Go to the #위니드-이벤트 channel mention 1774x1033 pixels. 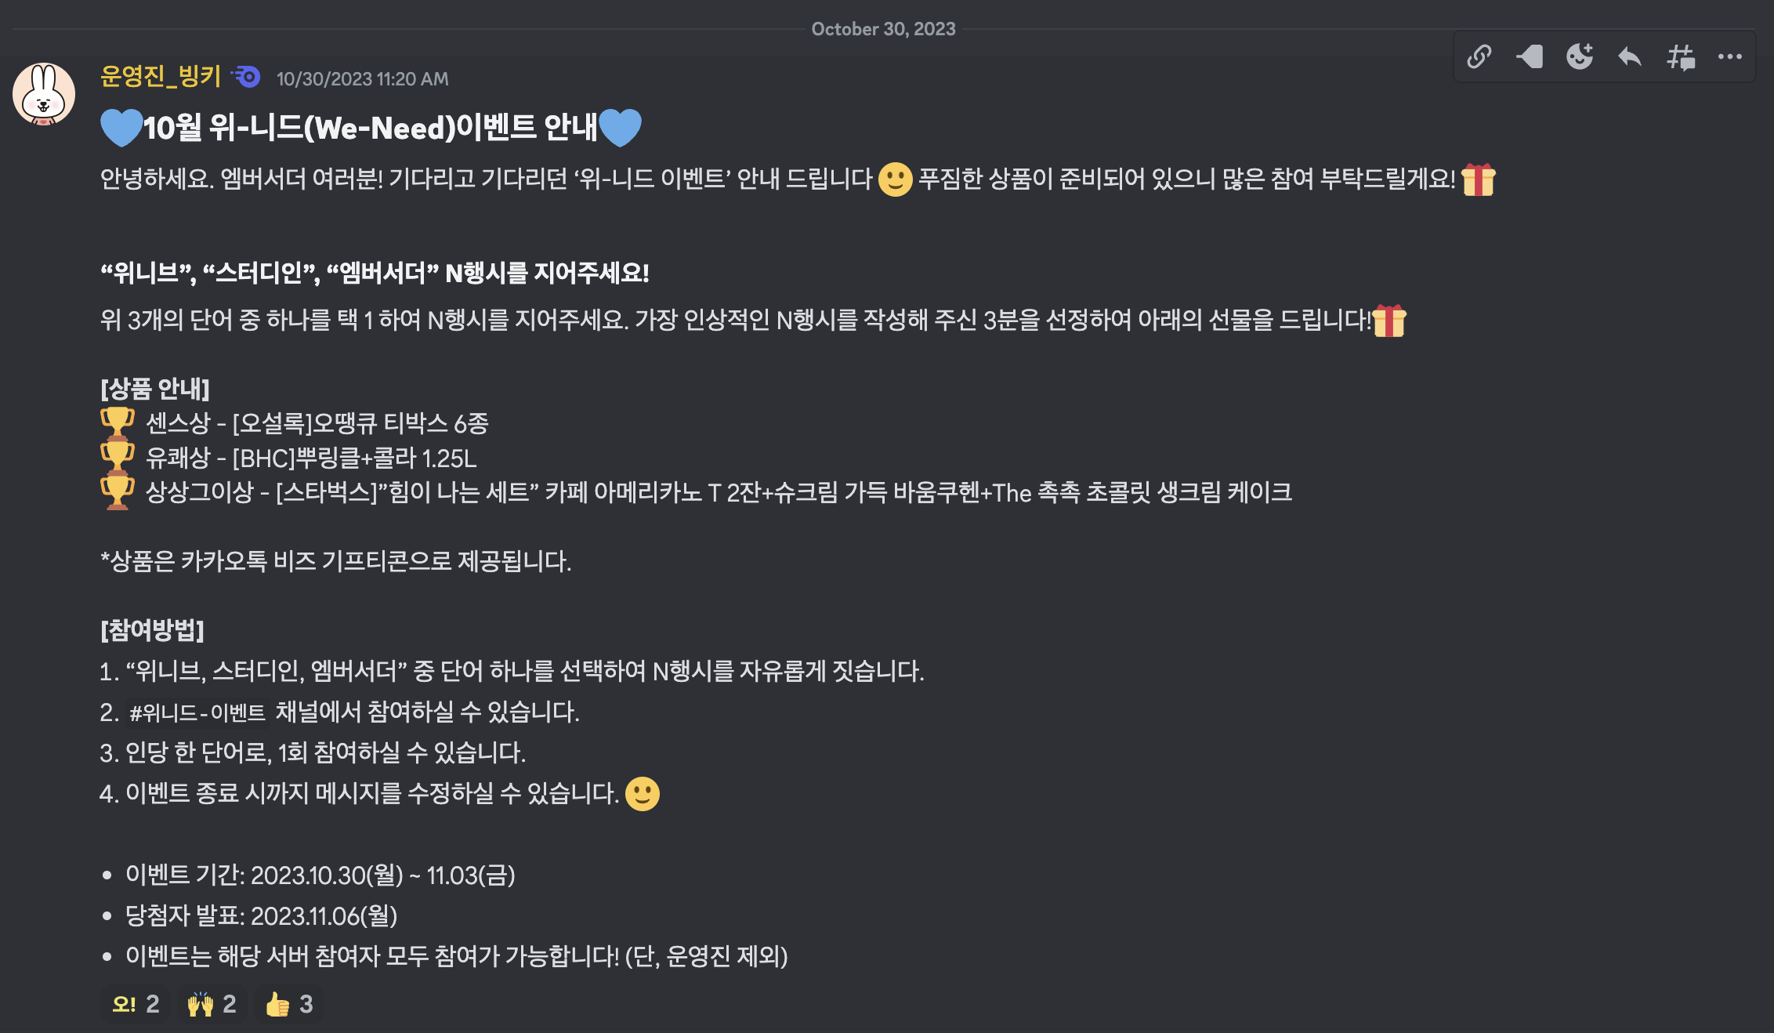point(197,712)
